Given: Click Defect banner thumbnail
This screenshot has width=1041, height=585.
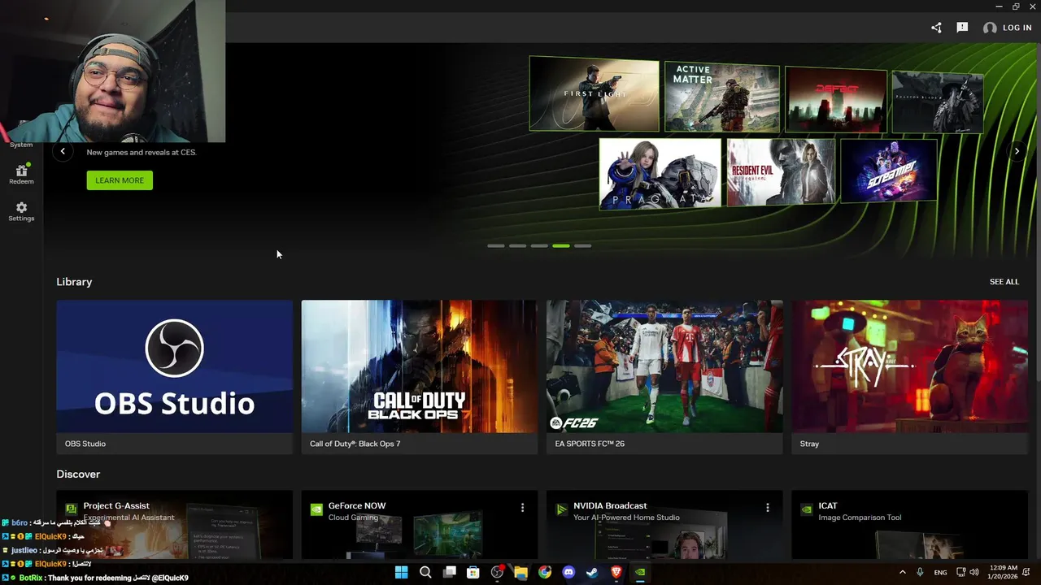Looking at the screenshot, I should click(836, 100).
